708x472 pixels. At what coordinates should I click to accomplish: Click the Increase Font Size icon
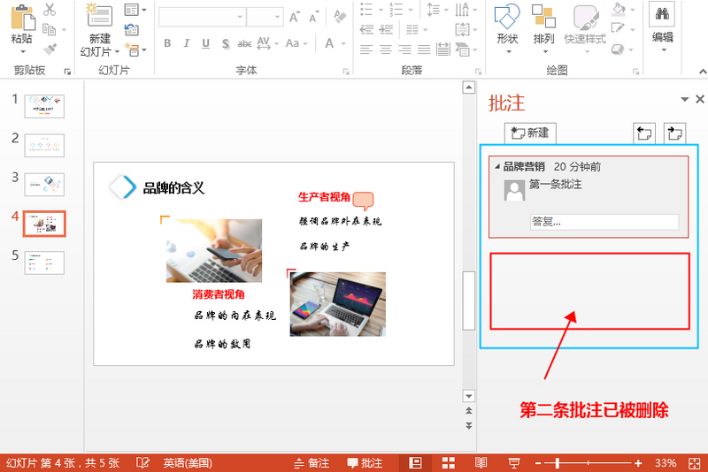295,17
